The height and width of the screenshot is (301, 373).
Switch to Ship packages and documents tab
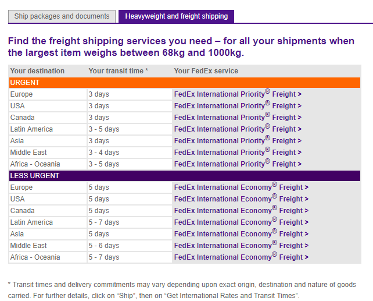pyautogui.click(x=62, y=16)
